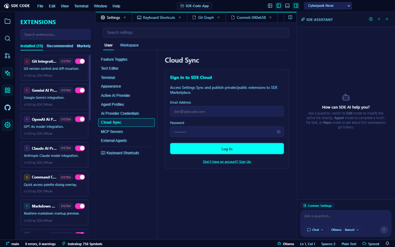Image resolution: width=395 pixels, height=247 pixels.
Task: Click the Don't have an account? Sign Up link
Action: pos(227,162)
